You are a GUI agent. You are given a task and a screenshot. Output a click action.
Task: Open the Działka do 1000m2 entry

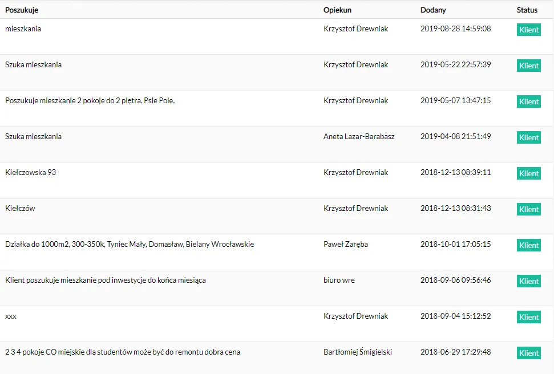pos(130,244)
